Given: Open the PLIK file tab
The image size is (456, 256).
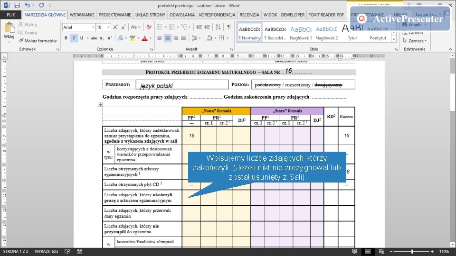Looking at the screenshot, I should coord(11,15).
